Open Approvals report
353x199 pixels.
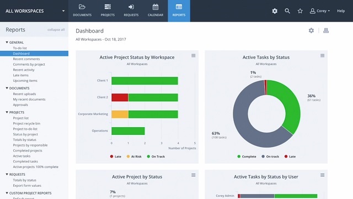click(20, 104)
